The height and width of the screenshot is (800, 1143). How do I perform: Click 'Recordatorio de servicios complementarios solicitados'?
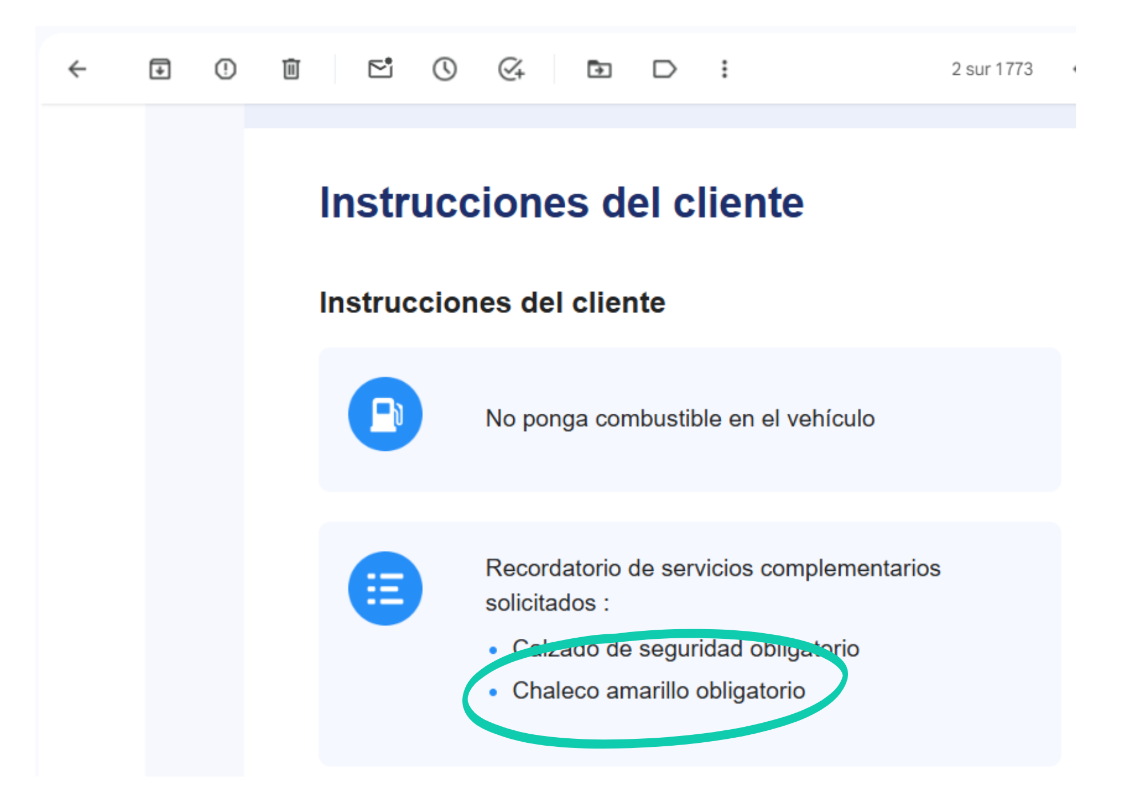pos(713,585)
